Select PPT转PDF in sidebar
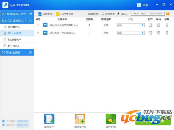 point(17,46)
